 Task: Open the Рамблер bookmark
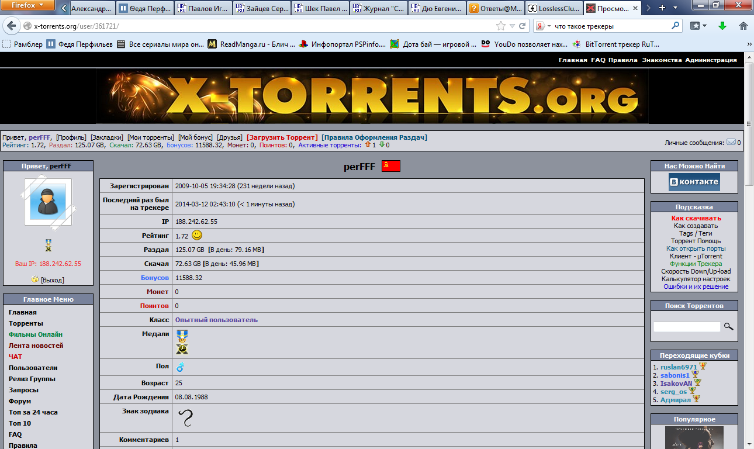pos(23,44)
